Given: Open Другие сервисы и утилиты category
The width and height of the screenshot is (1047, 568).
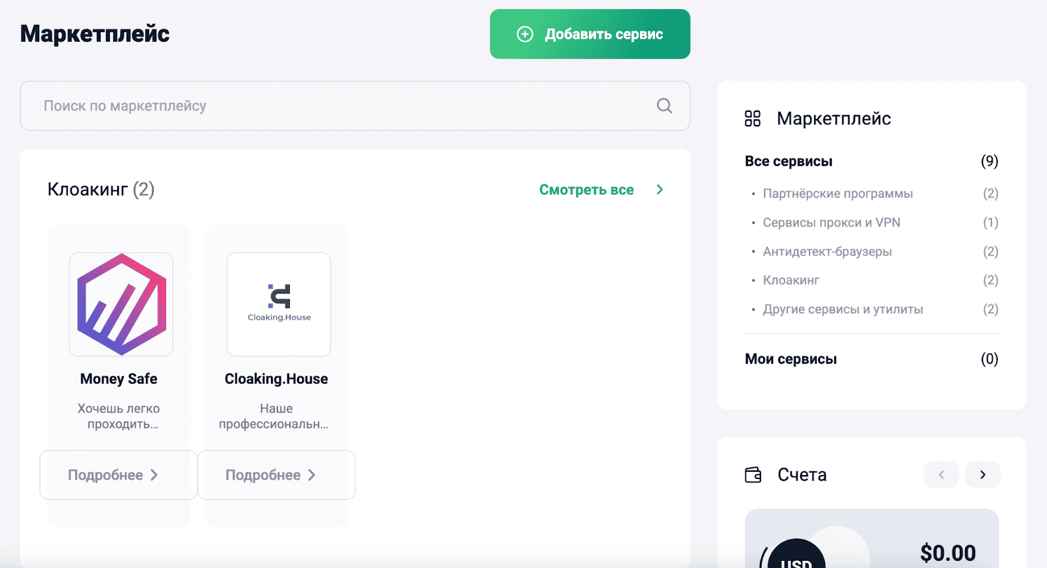Looking at the screenshot, I should pyautogui.click(x=843, y=309).
